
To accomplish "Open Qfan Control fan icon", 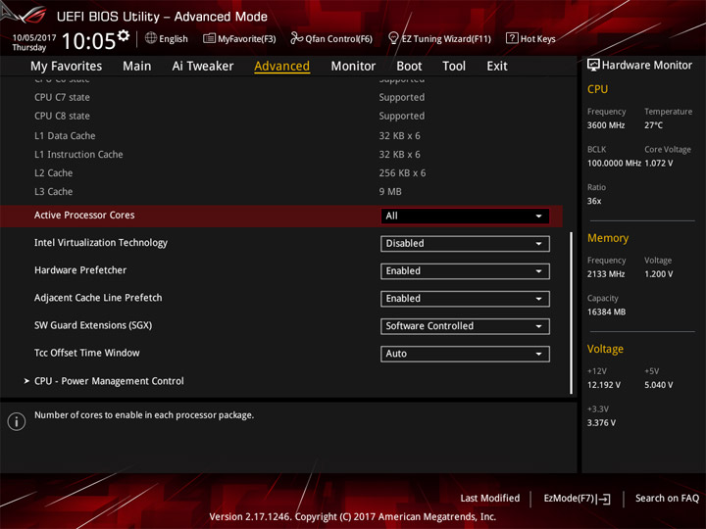I will pyautogui.click(x=296, y=38).
